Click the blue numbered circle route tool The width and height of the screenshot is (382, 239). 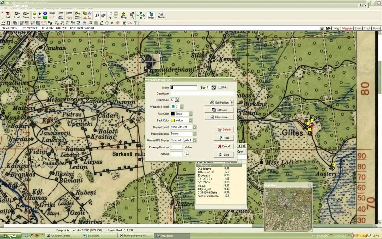[45, 13]
